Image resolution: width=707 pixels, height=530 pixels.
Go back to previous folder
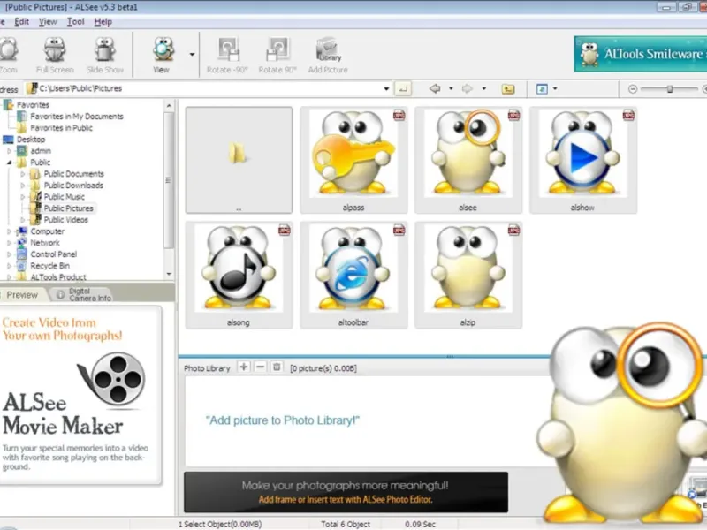(435, 89)
